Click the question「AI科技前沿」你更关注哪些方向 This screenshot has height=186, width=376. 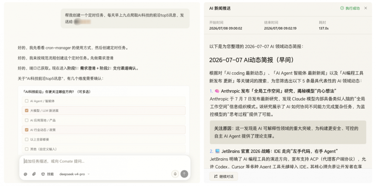57,91
